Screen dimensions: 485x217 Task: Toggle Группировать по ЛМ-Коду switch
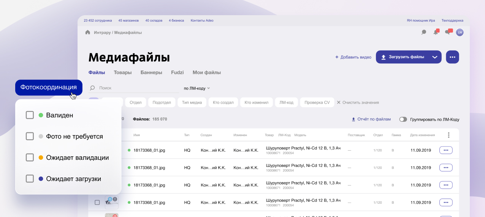pos(403,119)
